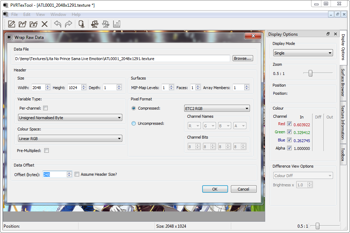Open the channel histogram toolbar icon

point(117,24)
